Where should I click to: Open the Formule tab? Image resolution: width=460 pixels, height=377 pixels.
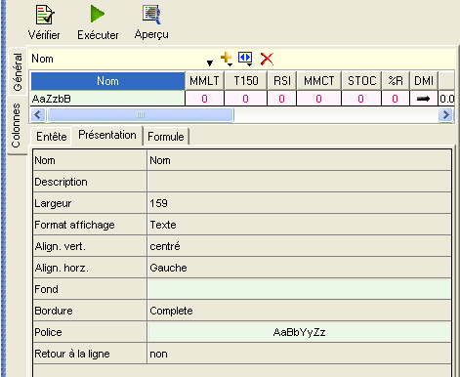(x=166, y=137)
